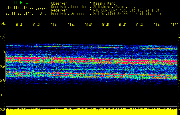Image resolution: width=180 pixels, height=115 pixels.
Task: Click the Receiving Location label
Action: click(x=69, y=7)
